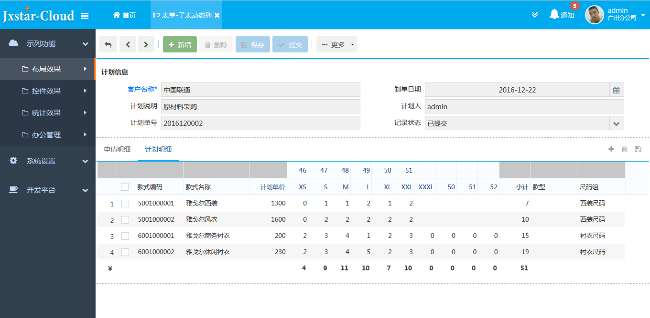Click the 制单日期 date field
Viewport: 650px width, 318px height.
coord(517,90)
